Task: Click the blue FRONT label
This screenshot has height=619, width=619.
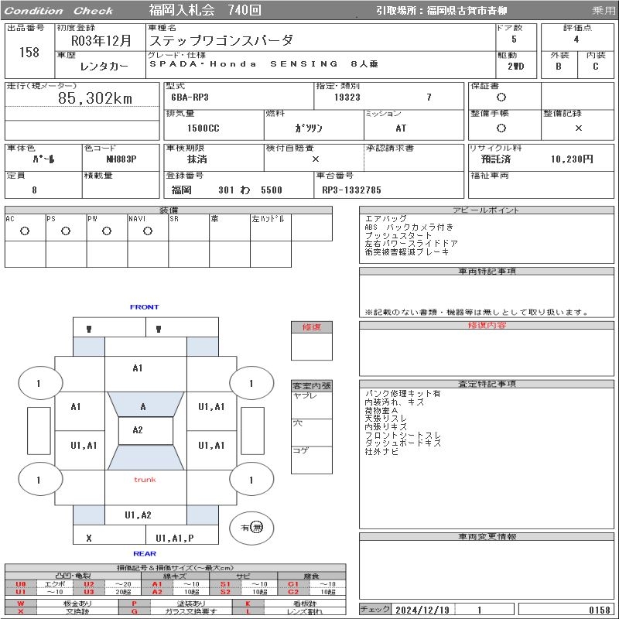Action: pyautogui.click(x=145, y=307)
